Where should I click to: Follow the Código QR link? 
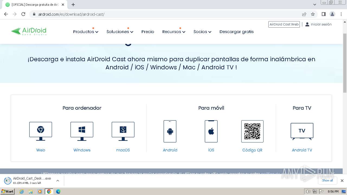pos(252,150)
